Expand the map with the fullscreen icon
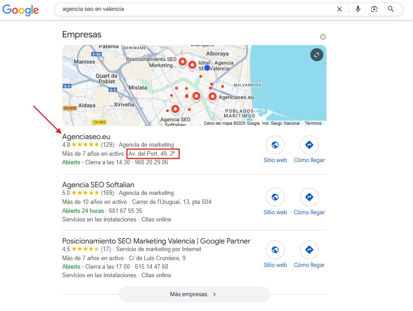 click(x=317, y=55)
